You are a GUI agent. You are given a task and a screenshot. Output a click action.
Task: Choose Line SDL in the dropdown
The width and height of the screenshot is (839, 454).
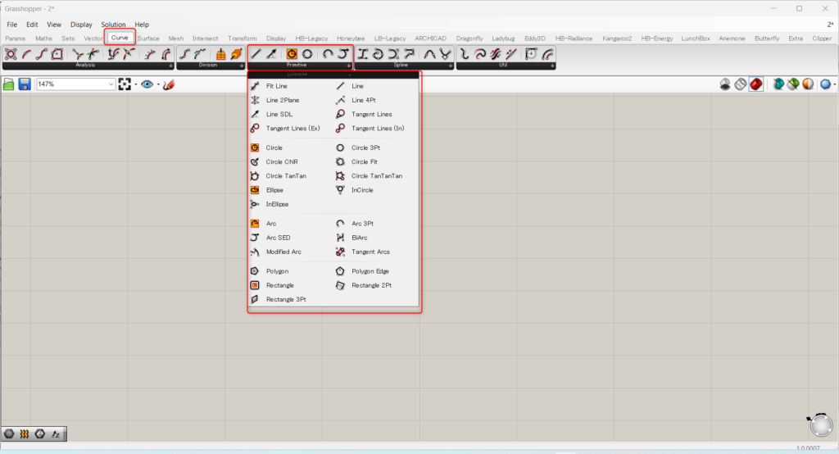click(278, 114)
